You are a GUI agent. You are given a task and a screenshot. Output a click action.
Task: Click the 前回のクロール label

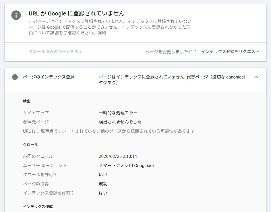[x=38, y=156]
